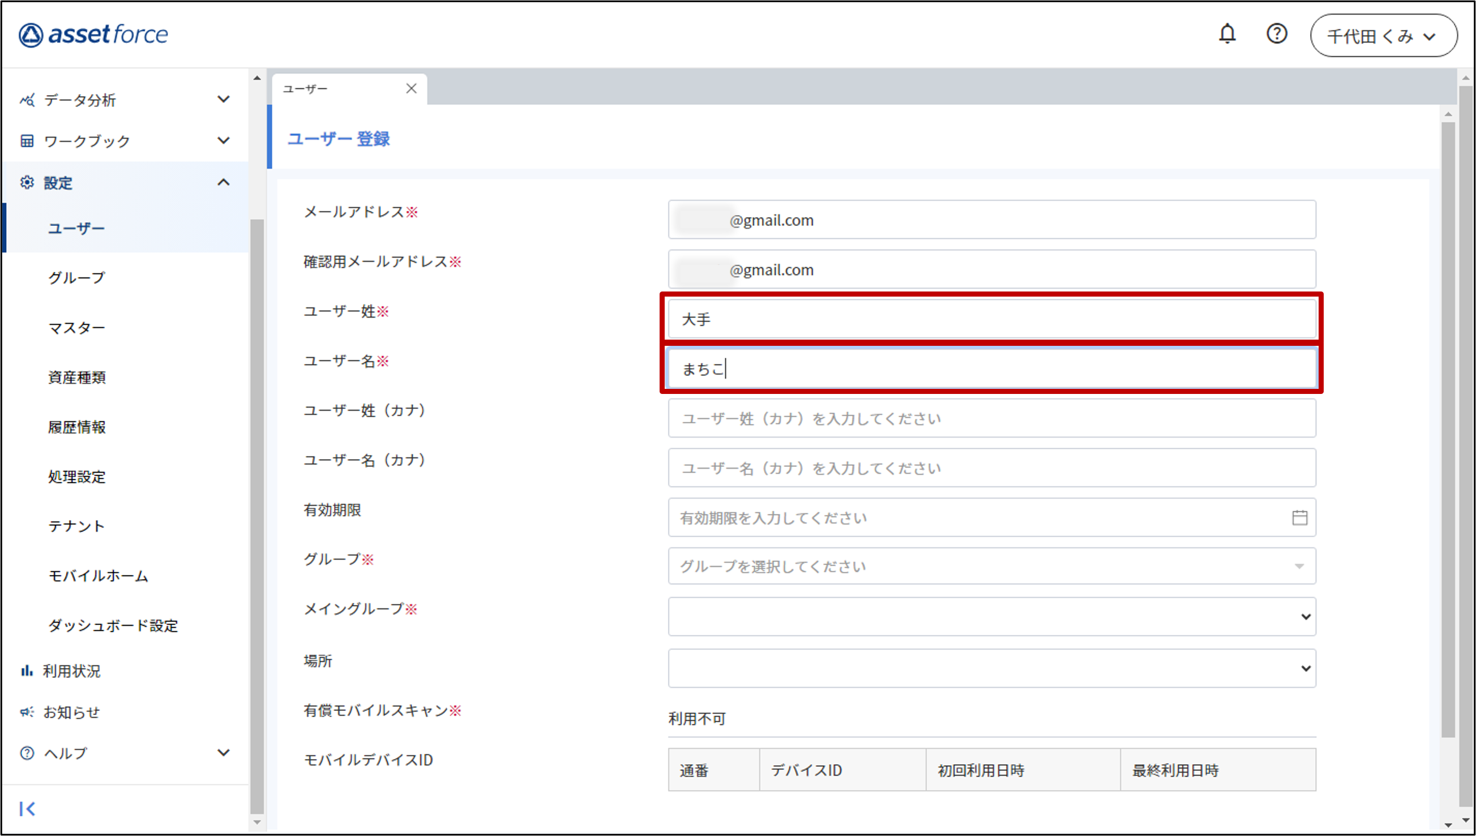
Task: Open the グループ selection dropdown
Action: click(991, 566)
